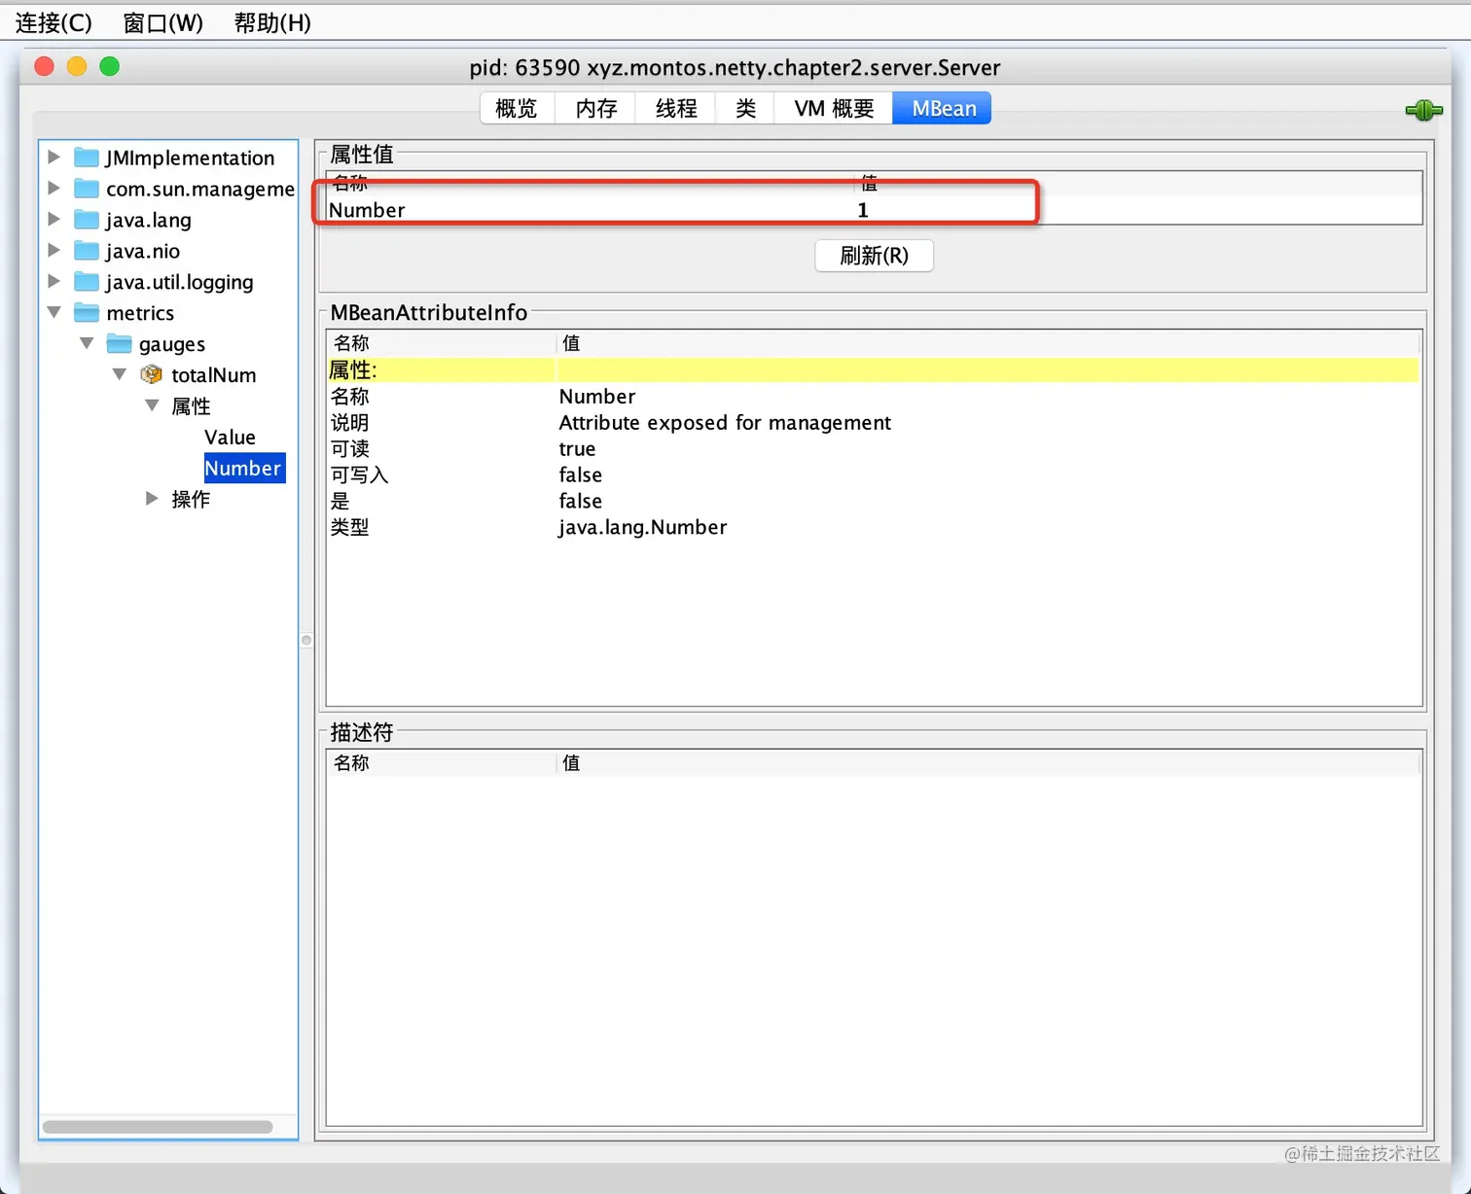Click 名称 header in 描述符 table
This screenshot has height=1194, width=1471.
point(442,763)
